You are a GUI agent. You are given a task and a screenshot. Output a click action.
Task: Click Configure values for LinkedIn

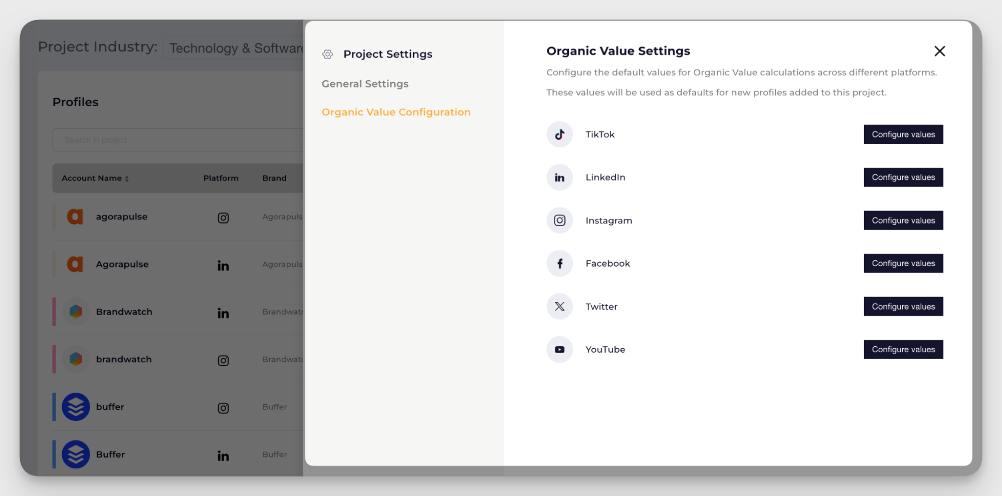click(x=903, y=177)
